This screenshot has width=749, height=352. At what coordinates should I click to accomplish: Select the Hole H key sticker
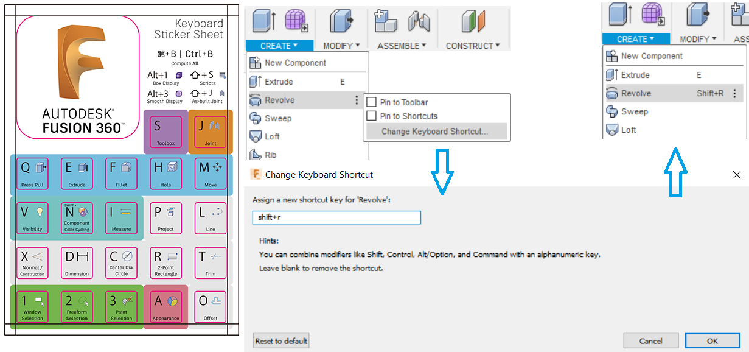pyautogui.click(x=165, y=174)
